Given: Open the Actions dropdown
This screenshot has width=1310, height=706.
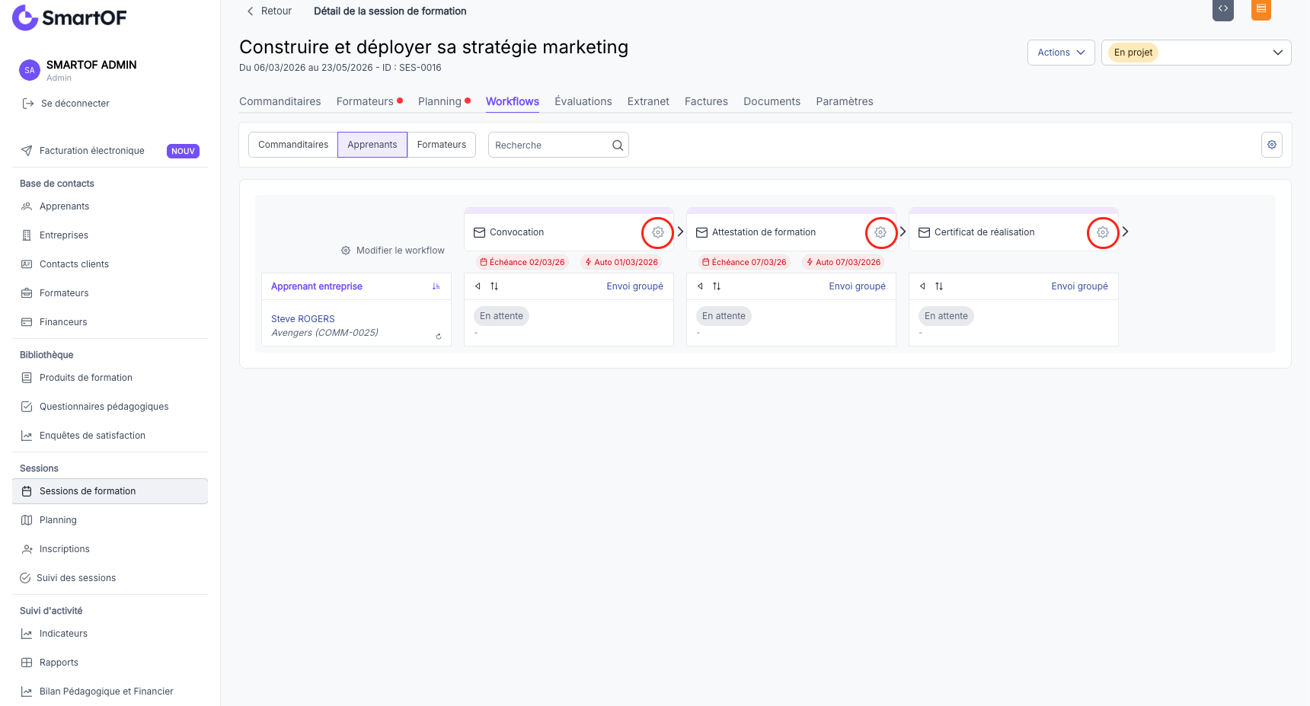Looking at the screenshot, I should coord(1061,53).
